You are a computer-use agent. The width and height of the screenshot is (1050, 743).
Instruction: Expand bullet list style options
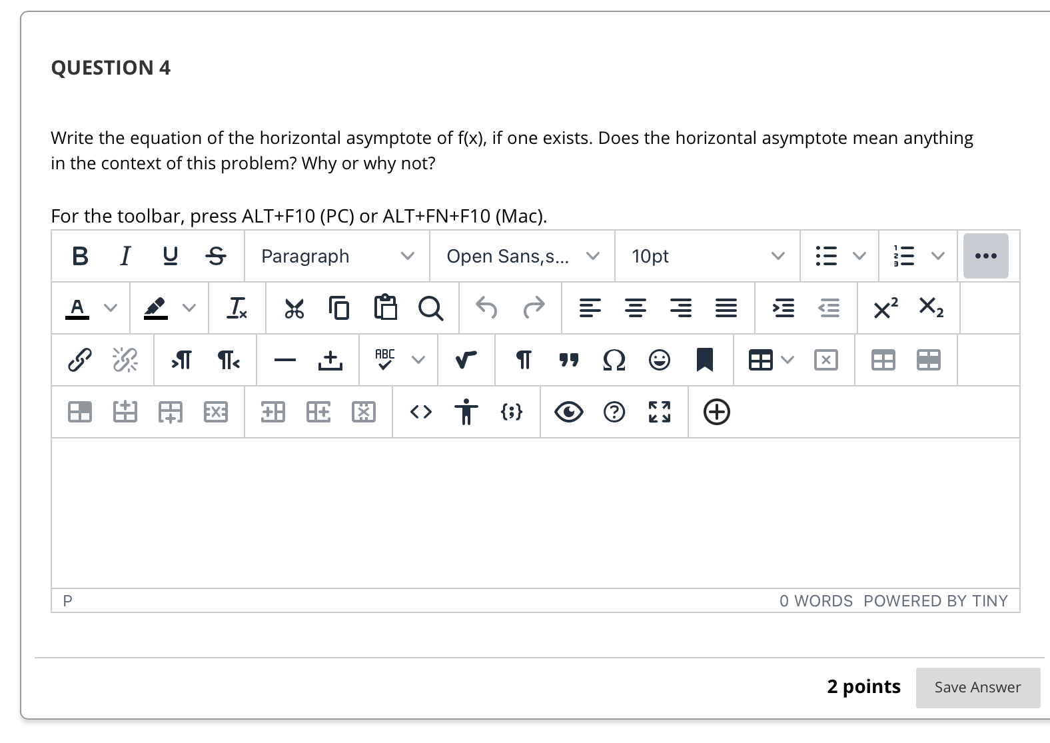point(859,256)
